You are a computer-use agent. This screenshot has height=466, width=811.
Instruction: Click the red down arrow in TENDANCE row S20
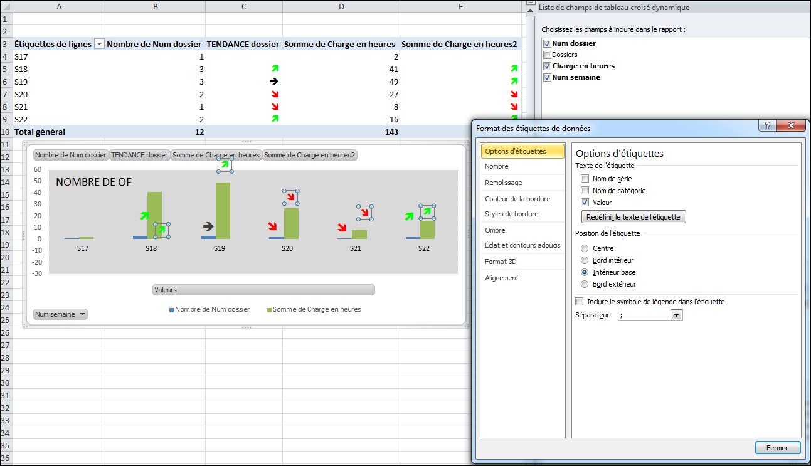pyautogui.click(x=274, y=94)
